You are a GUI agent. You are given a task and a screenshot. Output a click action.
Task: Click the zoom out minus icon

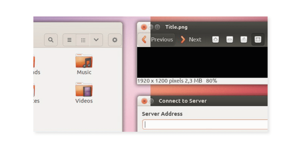pos(230,40)
